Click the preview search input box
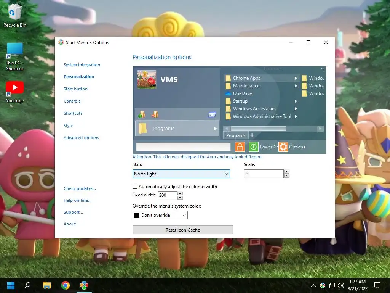 (183, 147)
